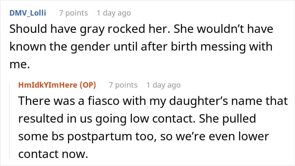Viewport: 295px width, 166px height.
Task: Click the (OP) label beside HmIdkYImHere
Action: (88, 85)
